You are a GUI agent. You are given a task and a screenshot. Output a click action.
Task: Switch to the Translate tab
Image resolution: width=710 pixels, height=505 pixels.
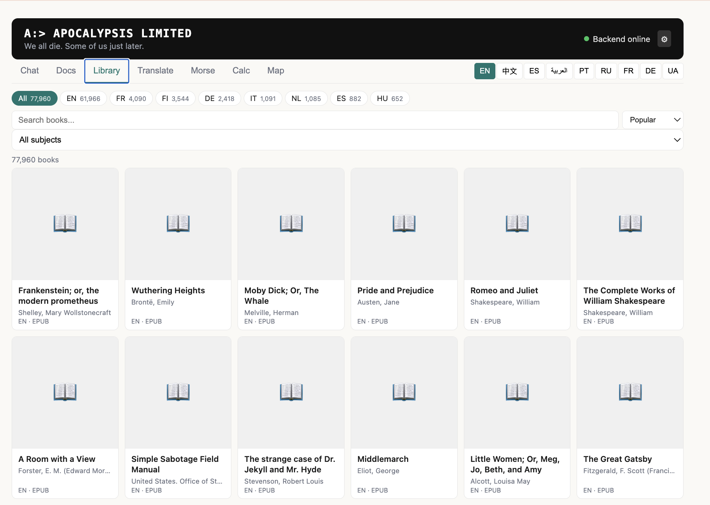pyautogui.click(x=155, y=71)
